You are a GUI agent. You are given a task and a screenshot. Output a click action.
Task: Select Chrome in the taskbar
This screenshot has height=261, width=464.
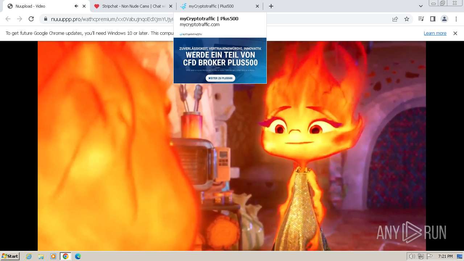[x=66, y=256]
